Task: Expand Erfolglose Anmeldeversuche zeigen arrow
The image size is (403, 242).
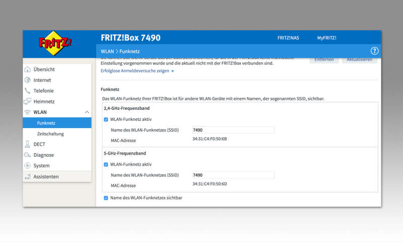Action: [x=173, y=71]
